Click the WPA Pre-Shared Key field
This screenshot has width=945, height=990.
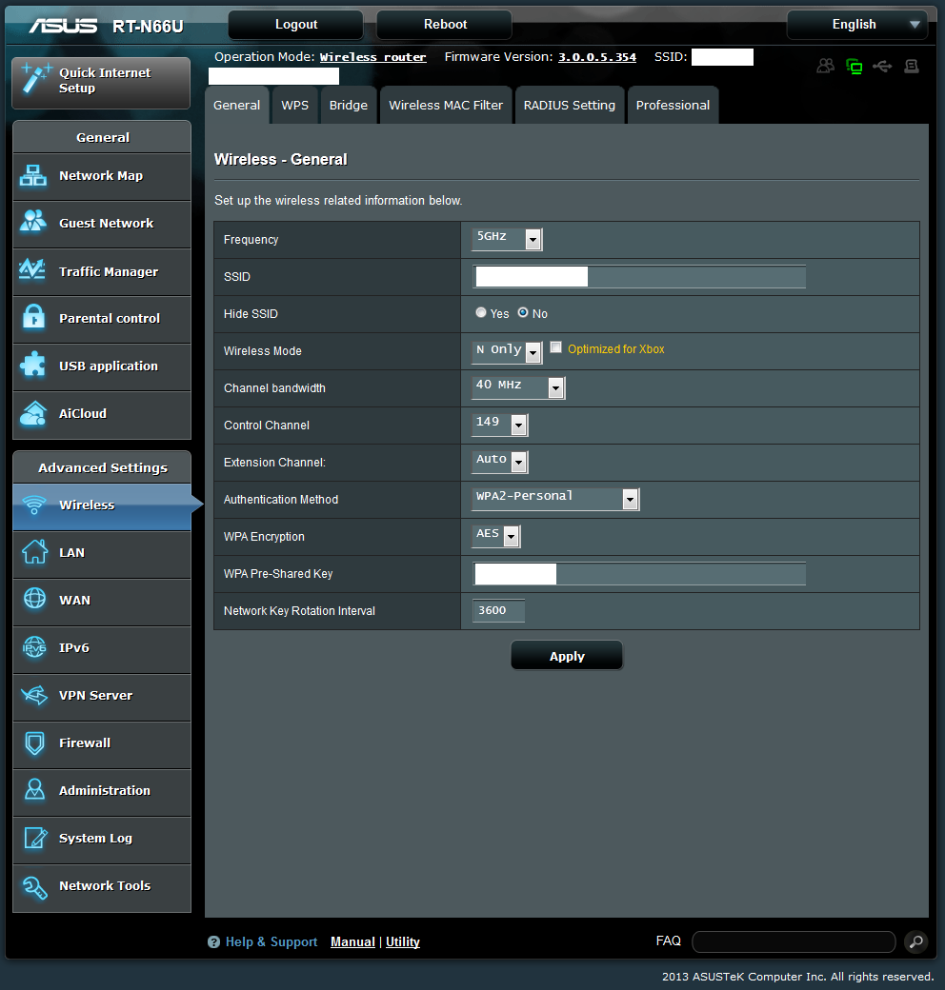point(638,573)
